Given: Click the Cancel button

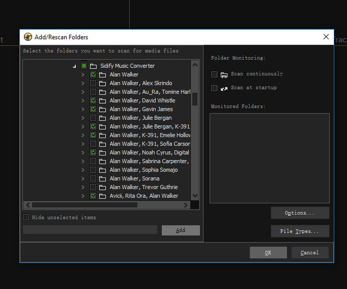Looking at the screenshot, I should (x=310, y=253).
